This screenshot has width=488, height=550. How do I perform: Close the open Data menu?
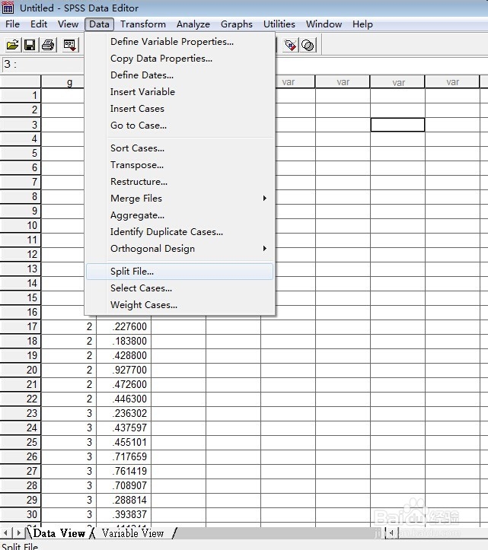[99, 24]
